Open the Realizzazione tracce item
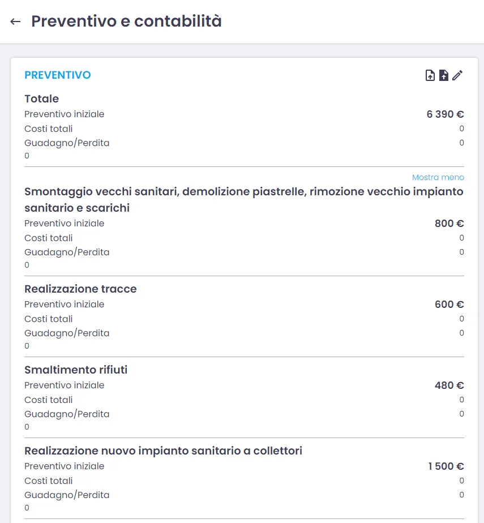The height and width of the screenshot is (523, 484). tap(80, 289)
